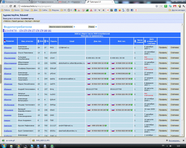Open the browser home page icon

coord(15,6)
